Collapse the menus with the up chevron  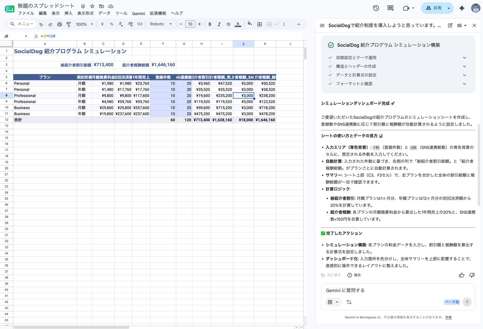tap(299, 24)
